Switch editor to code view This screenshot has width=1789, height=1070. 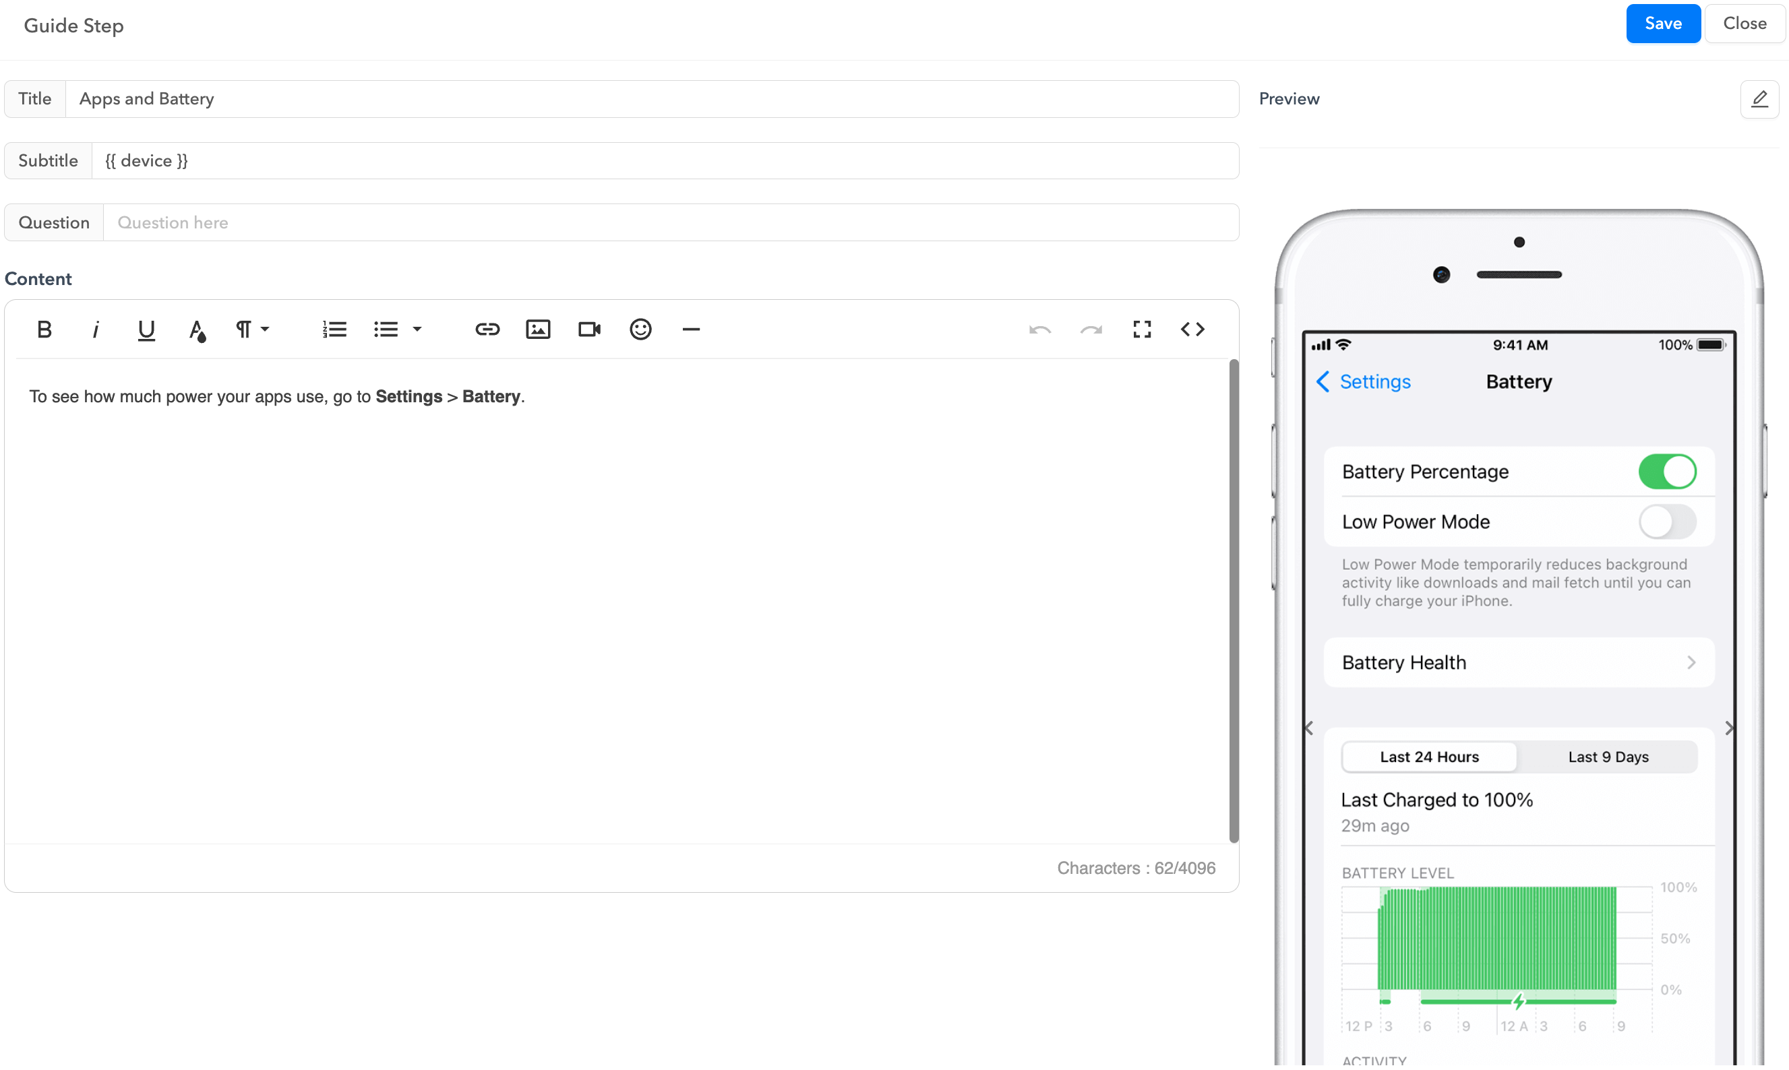[x=1192, y=329]
